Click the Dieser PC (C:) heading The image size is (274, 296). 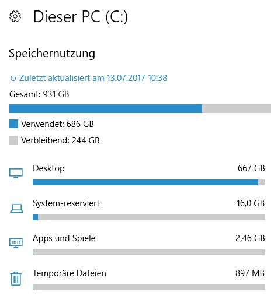point(81,17)
